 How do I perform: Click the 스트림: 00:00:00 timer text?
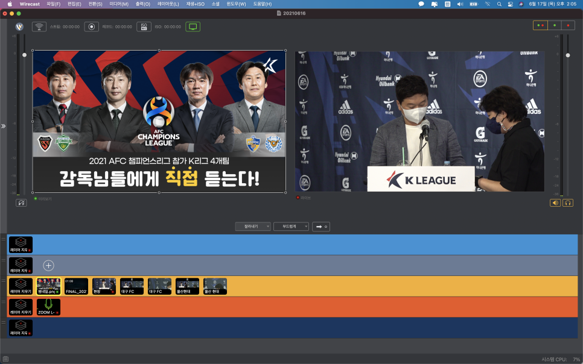tap(65, 27)
